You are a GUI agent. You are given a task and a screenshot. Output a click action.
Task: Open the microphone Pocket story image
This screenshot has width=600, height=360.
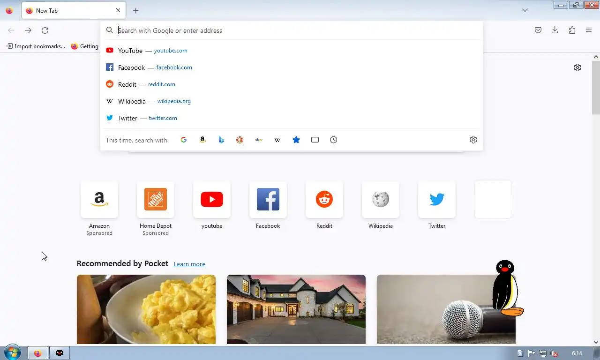[446, 309]
